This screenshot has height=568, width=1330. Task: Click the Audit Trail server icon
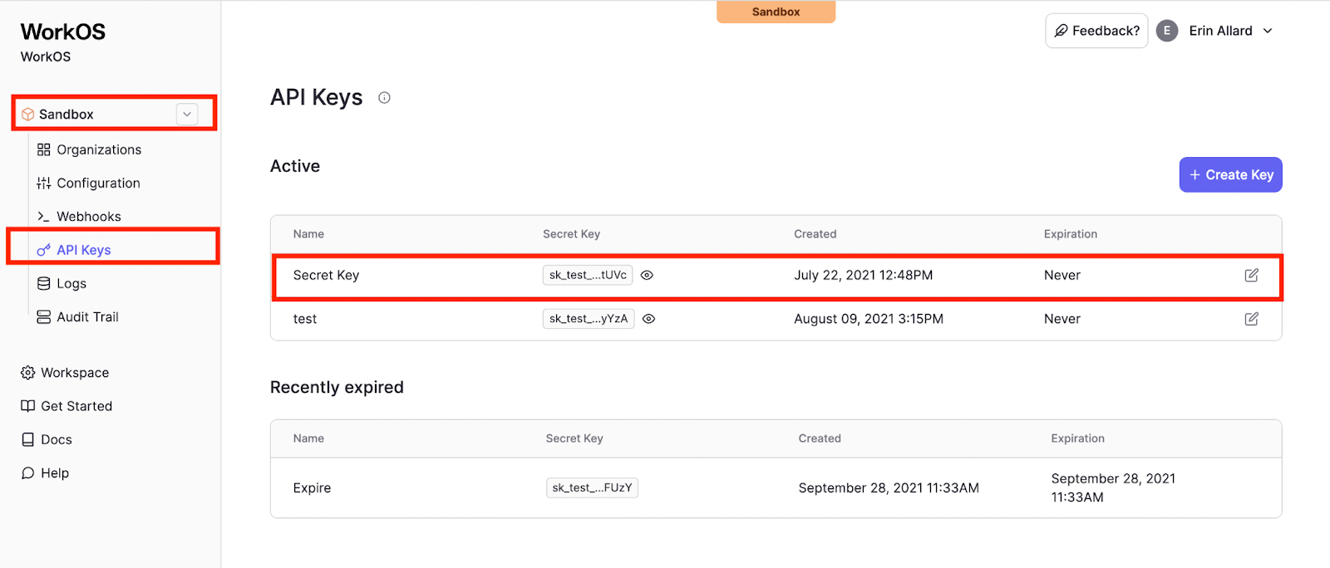44,317
